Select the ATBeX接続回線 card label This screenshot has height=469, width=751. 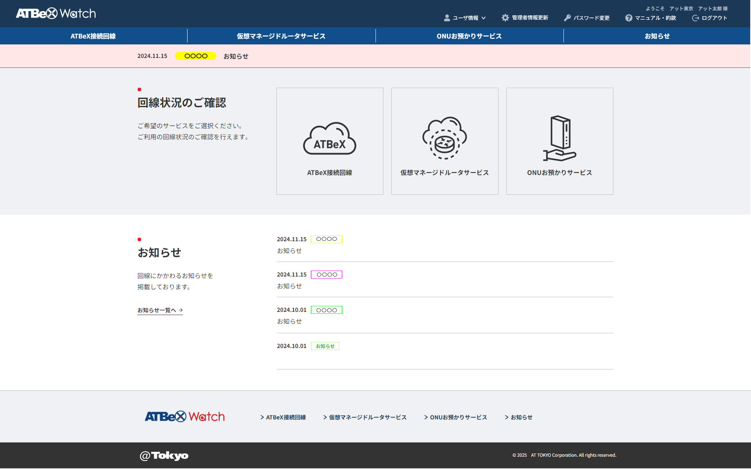pyautogui.click(x=330, y=173)
